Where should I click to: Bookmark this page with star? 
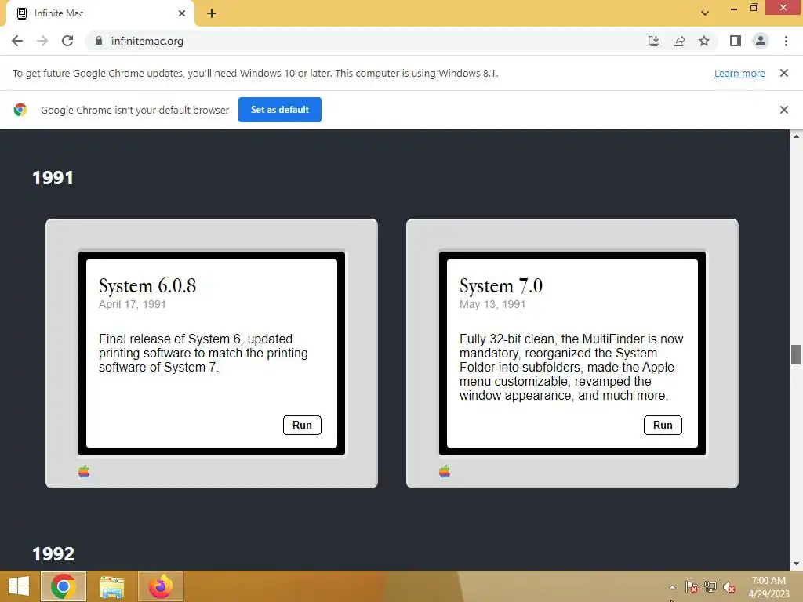[704, 41]
